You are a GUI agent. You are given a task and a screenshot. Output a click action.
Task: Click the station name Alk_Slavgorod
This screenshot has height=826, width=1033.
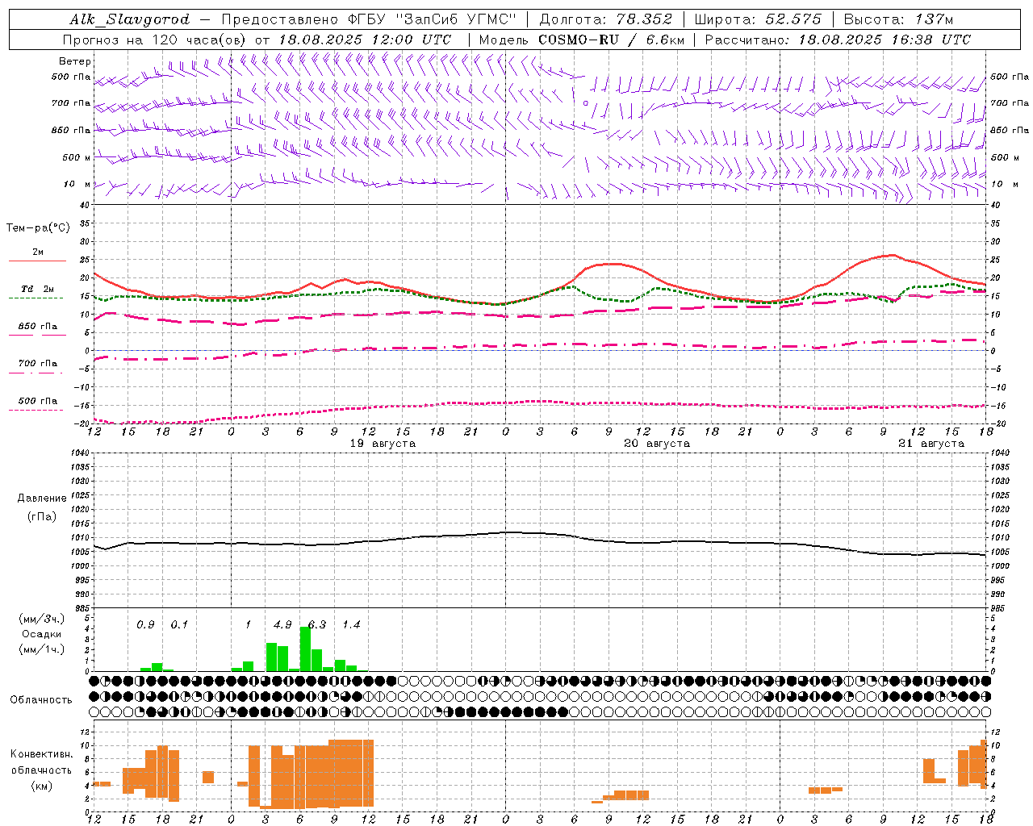[130, 19]
